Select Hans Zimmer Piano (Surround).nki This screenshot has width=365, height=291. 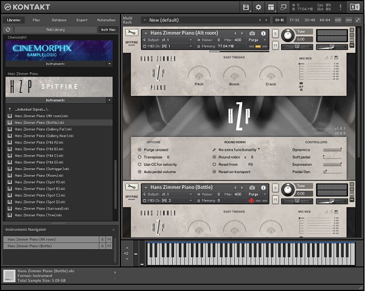[59, 208]
